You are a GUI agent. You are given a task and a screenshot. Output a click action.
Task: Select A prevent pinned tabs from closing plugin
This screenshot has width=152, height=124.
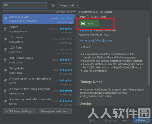[x=38, y=102]
